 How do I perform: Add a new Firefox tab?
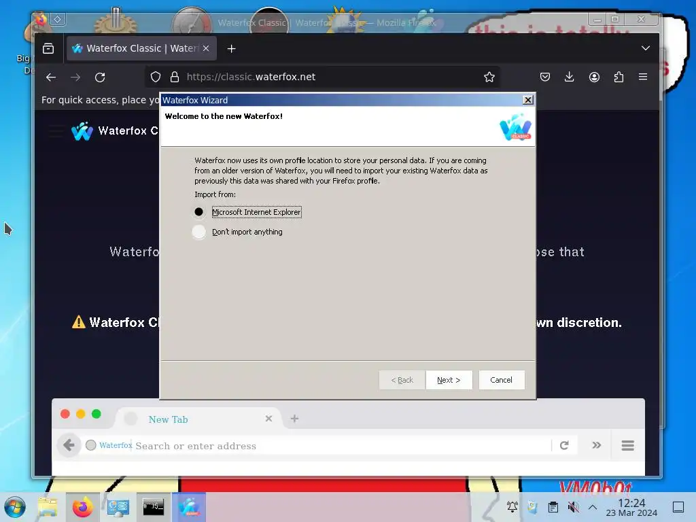tap(231, 49)
